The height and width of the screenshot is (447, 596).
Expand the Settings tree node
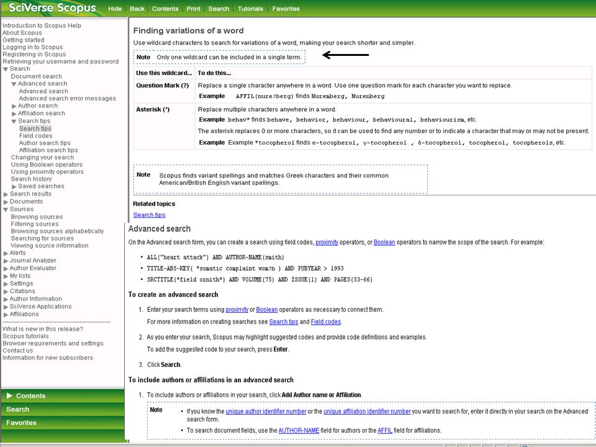tap(6, 284)
